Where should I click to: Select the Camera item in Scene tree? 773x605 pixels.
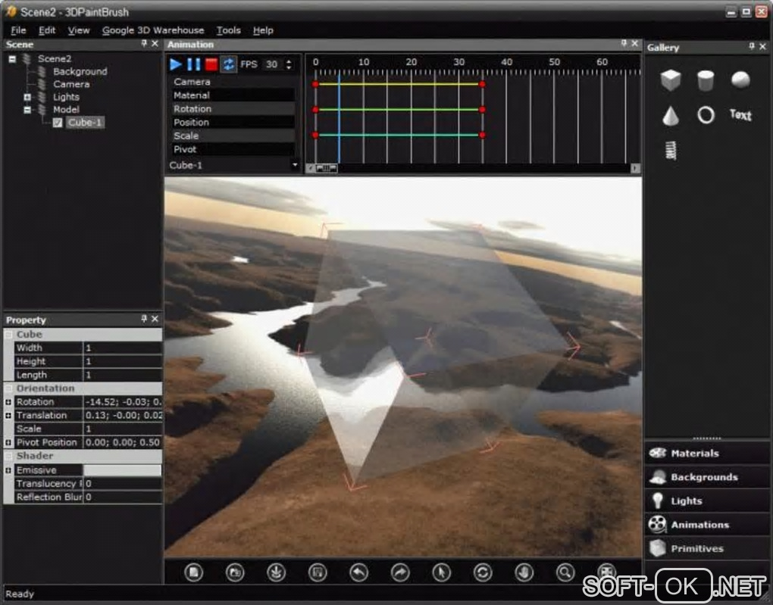pos(71,84)
